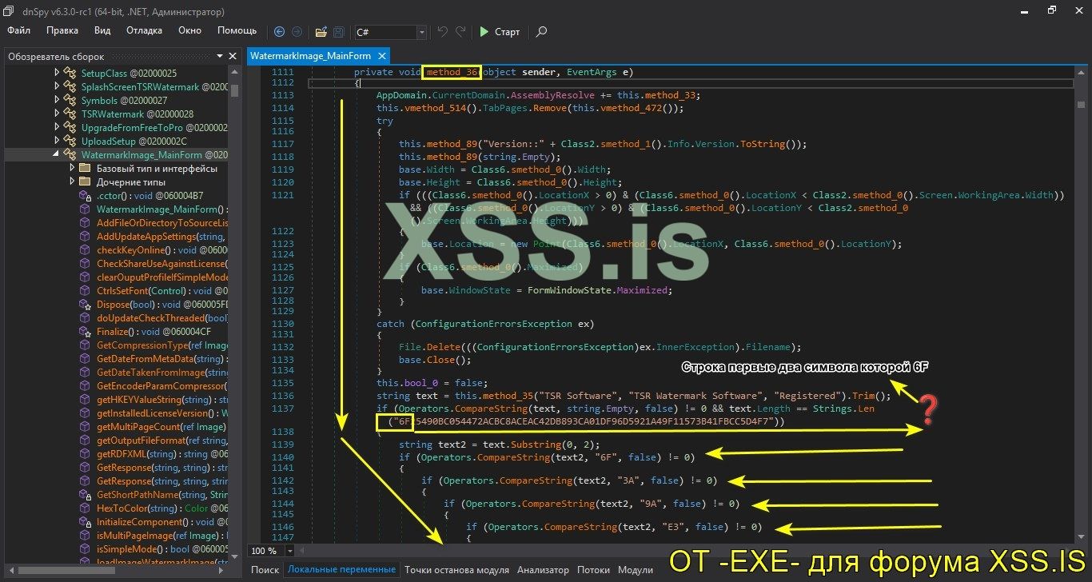The image size is (1092, 582).
Task: Click the method icon for HexToColor
Action: pos(86,508)
